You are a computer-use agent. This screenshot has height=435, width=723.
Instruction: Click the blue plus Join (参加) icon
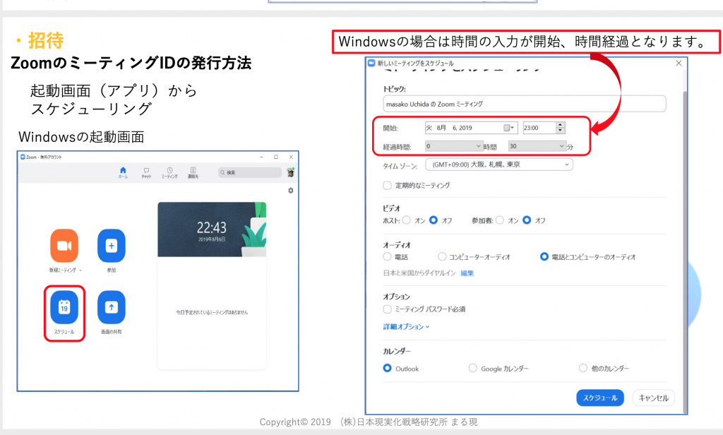111,246
